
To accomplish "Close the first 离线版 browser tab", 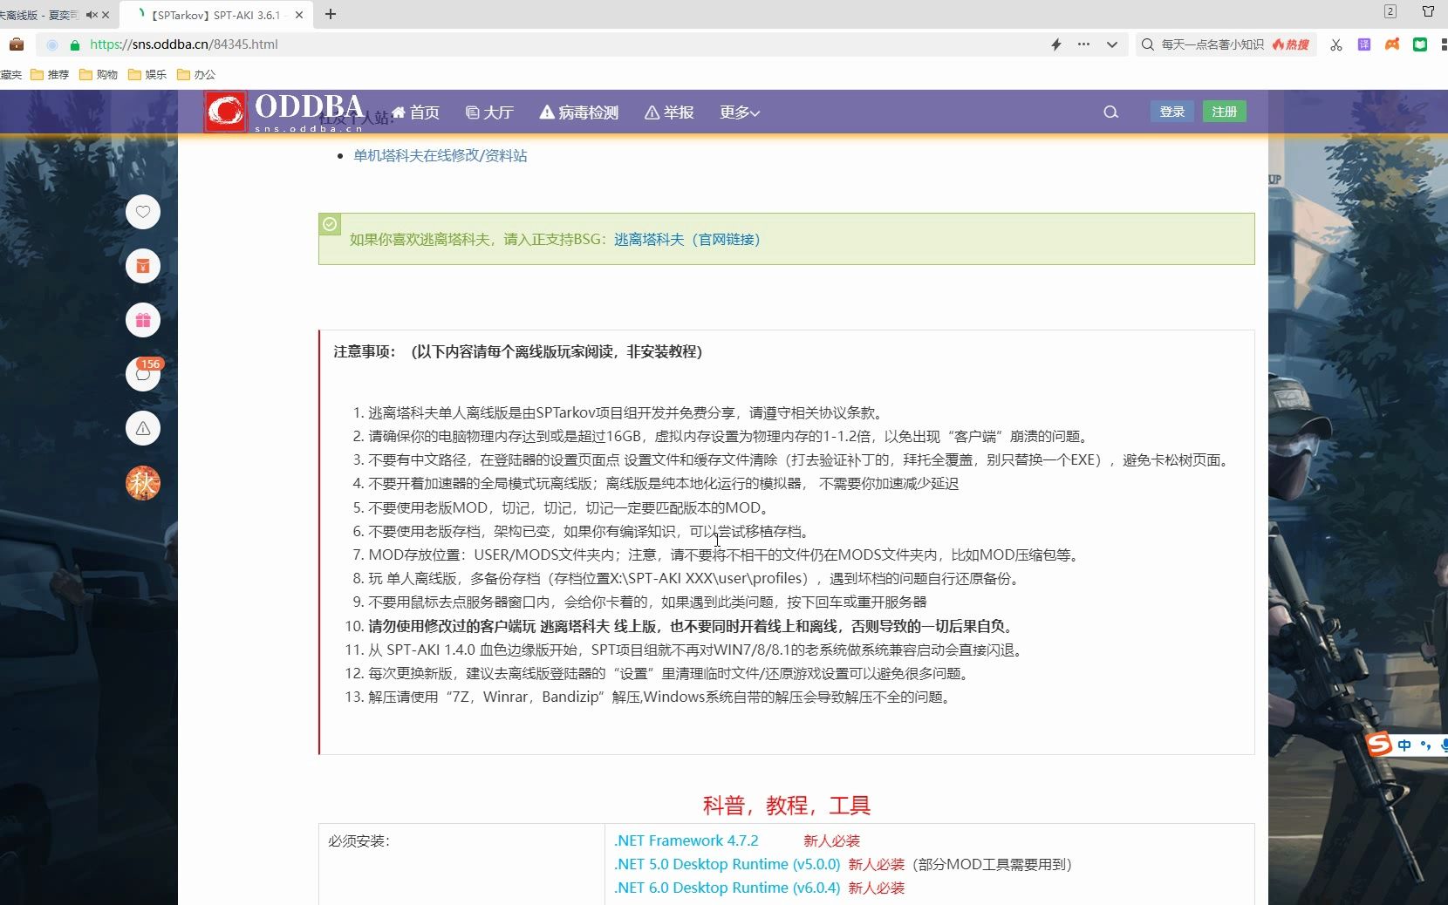I will pos(106,15).
